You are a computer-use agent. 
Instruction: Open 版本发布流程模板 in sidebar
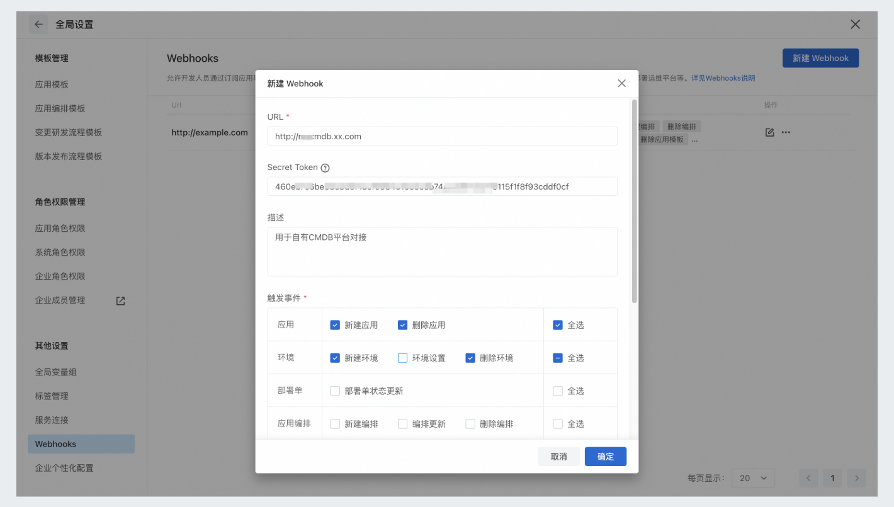click(68, 156)
